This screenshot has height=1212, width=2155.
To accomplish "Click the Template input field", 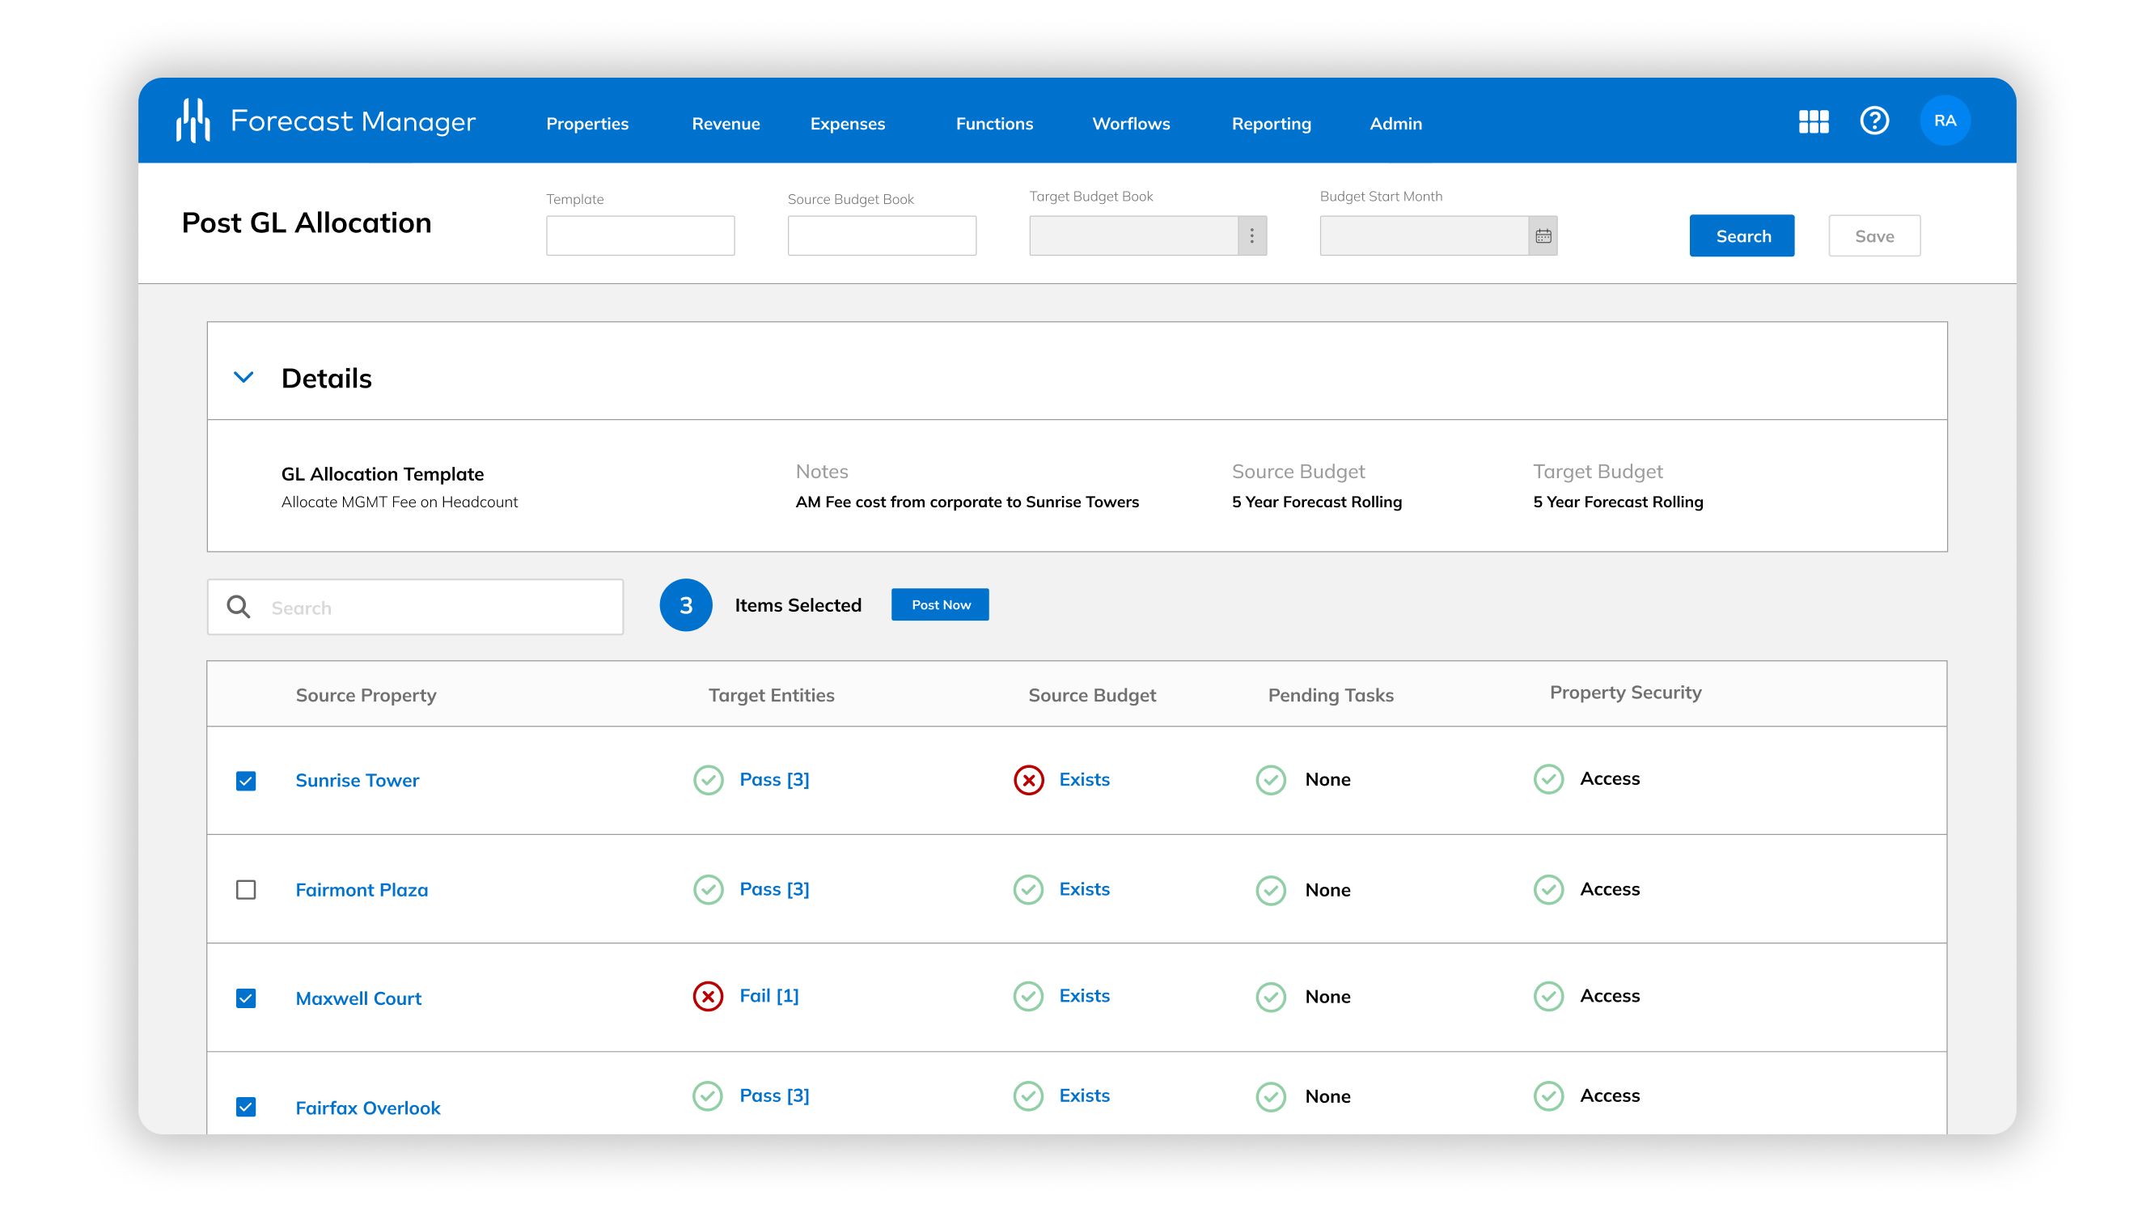I will coord(640,236).
